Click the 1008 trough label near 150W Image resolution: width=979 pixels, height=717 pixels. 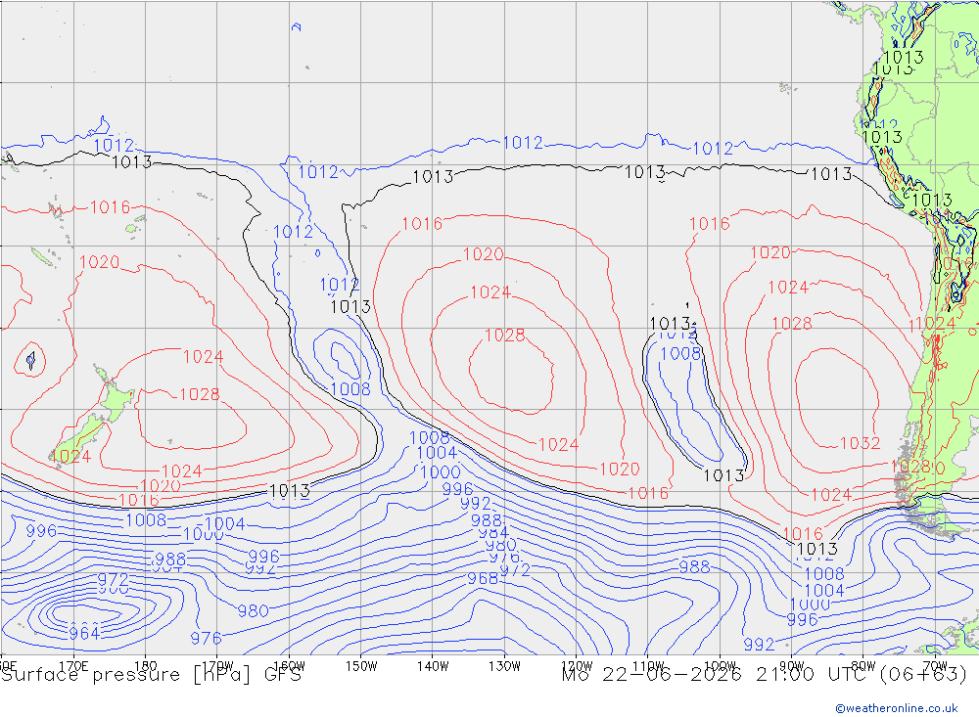coord(350,389)
